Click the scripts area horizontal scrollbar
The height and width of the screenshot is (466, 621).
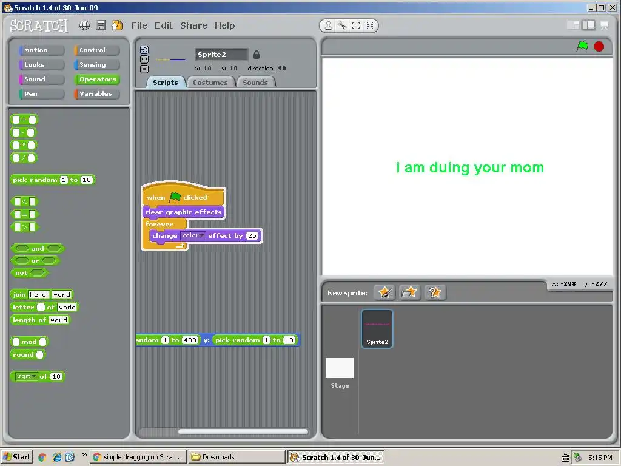point(243,431)
